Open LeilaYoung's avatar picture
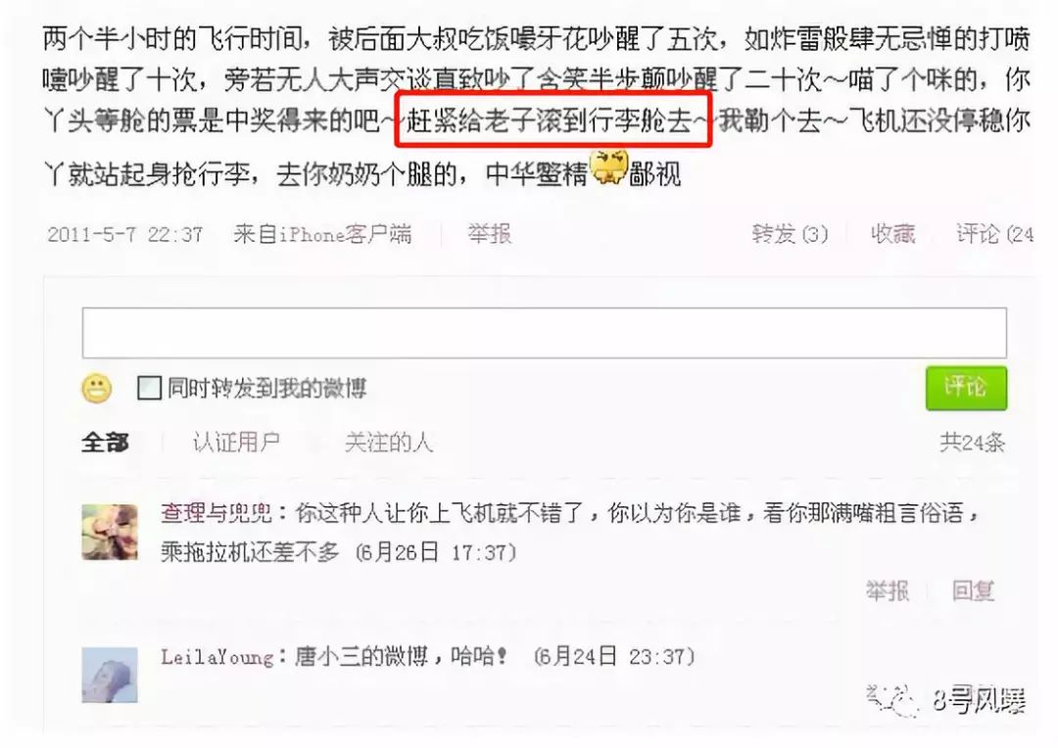Screen dimensions: 1058x748 click(x=110, y=676)
